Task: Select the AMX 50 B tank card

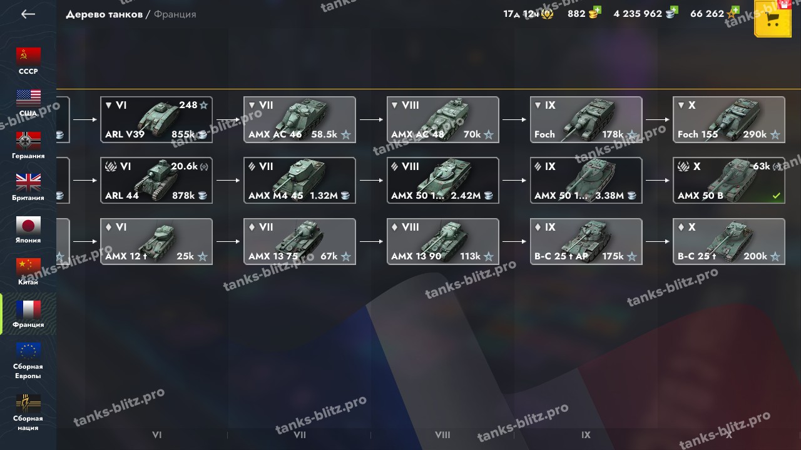Action: [729, 181]
